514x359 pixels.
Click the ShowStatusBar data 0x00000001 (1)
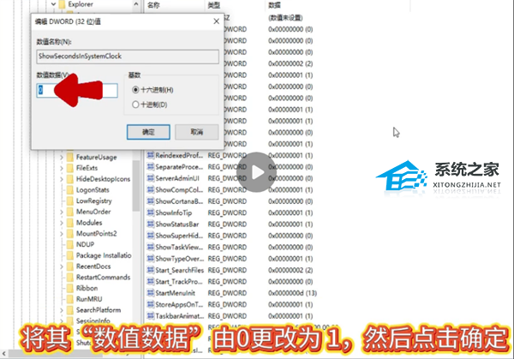click(290, 224)
